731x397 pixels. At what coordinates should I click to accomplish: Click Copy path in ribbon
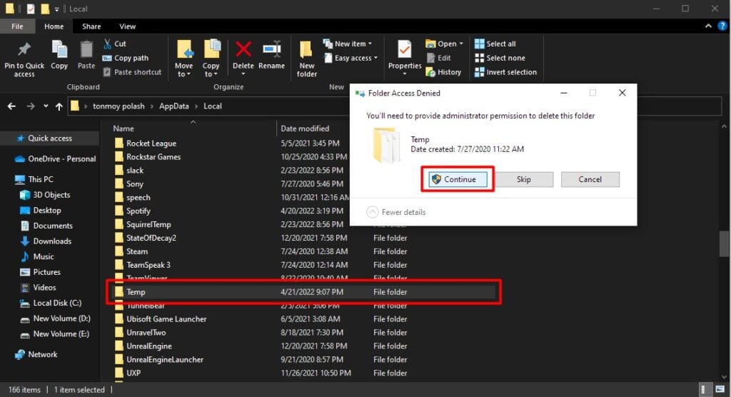pyautogui.click(x=126, y=58)
